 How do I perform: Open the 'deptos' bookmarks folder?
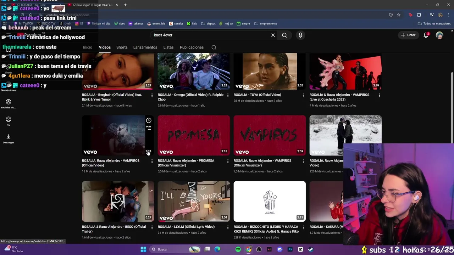click(x=208, y=24)
